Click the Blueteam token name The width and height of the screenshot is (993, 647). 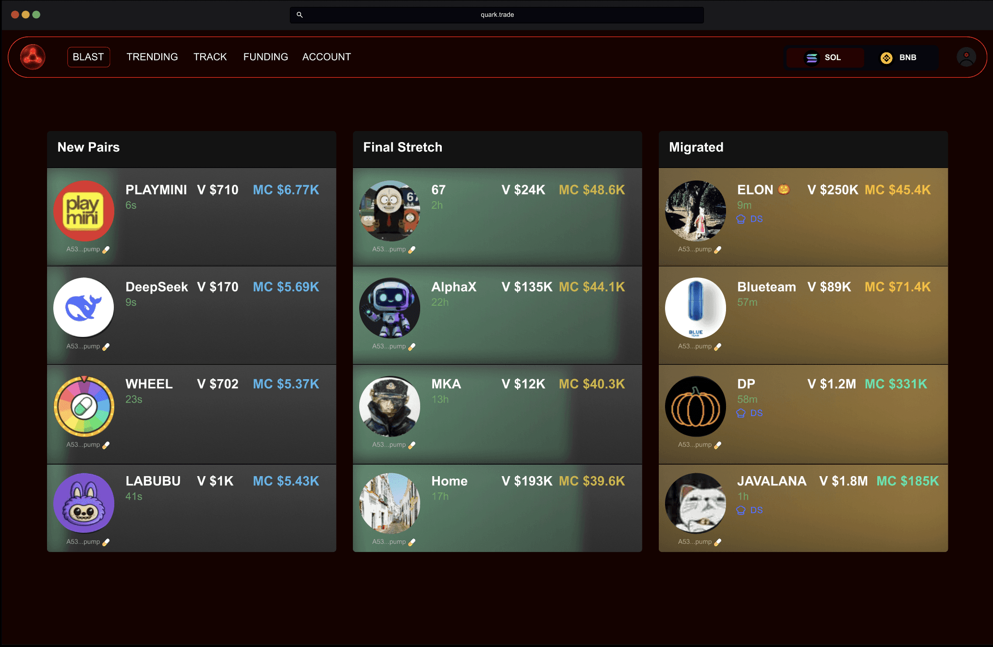coord(766,287)
